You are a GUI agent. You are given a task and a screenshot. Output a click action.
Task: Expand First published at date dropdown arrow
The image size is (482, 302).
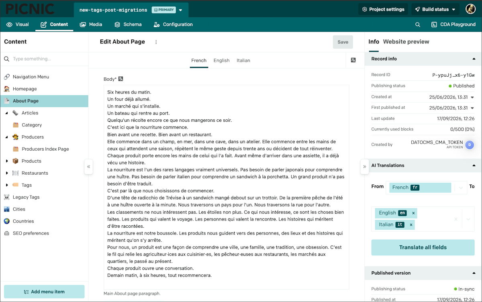pyautogui.click(x=472, y=108)
